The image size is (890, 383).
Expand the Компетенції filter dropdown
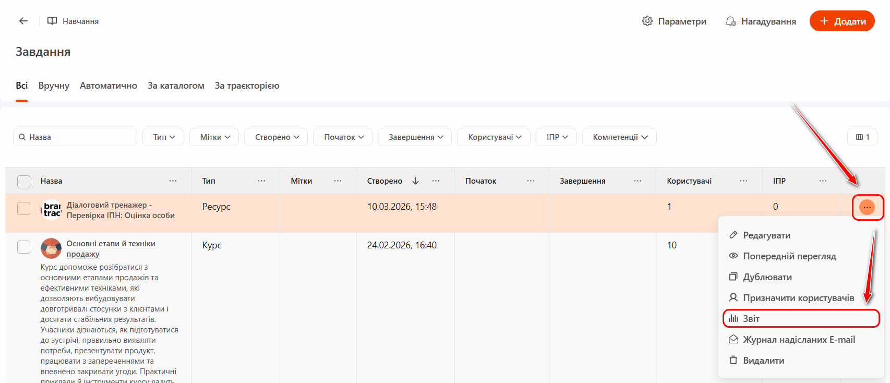pyautogui.click(x=619, y=137)
